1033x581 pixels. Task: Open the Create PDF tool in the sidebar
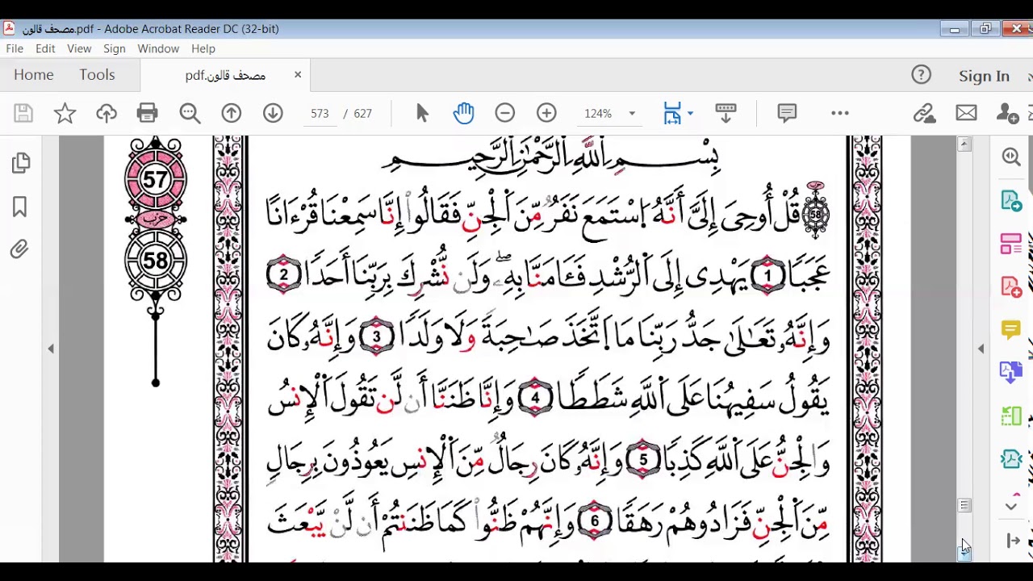[1011, 286]
